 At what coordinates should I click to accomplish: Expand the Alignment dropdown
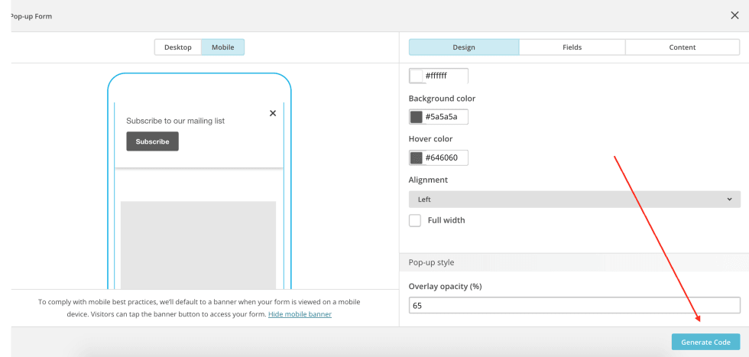[574, 200]
